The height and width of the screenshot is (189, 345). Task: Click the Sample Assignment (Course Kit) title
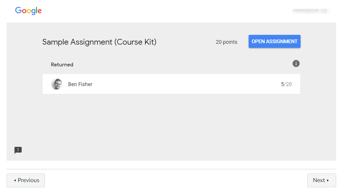(99, 42)
